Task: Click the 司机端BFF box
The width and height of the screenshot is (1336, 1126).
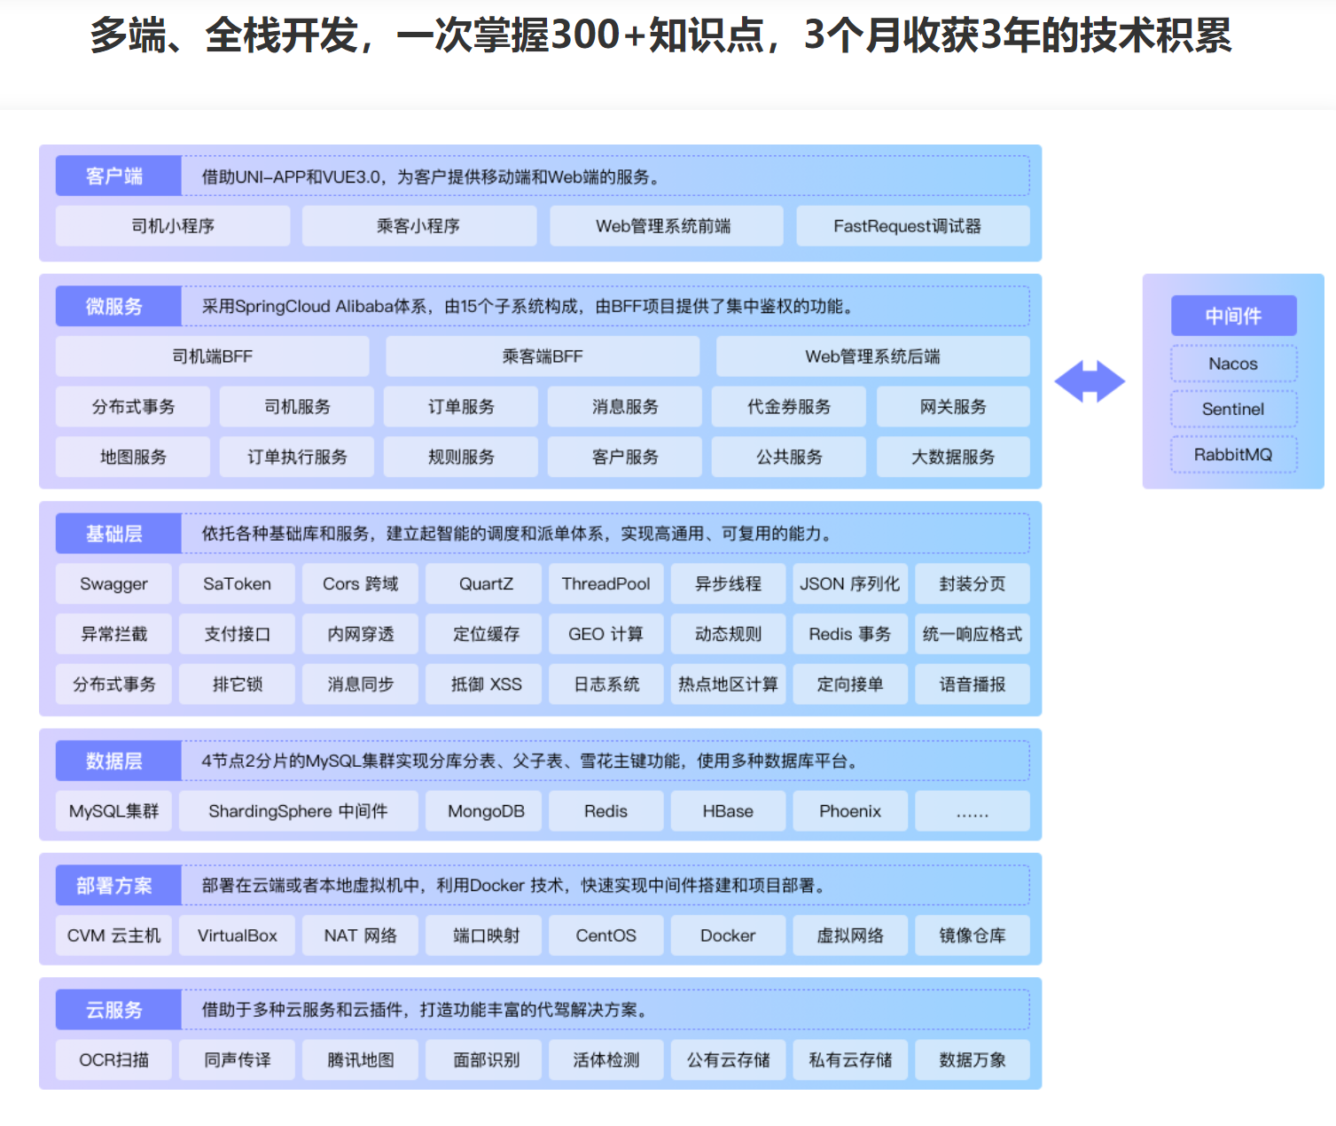Action: click(213, 356)
